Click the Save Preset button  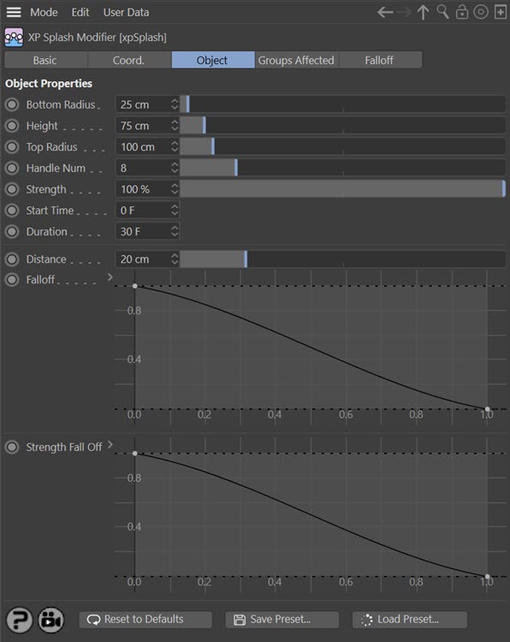[282, 620]
